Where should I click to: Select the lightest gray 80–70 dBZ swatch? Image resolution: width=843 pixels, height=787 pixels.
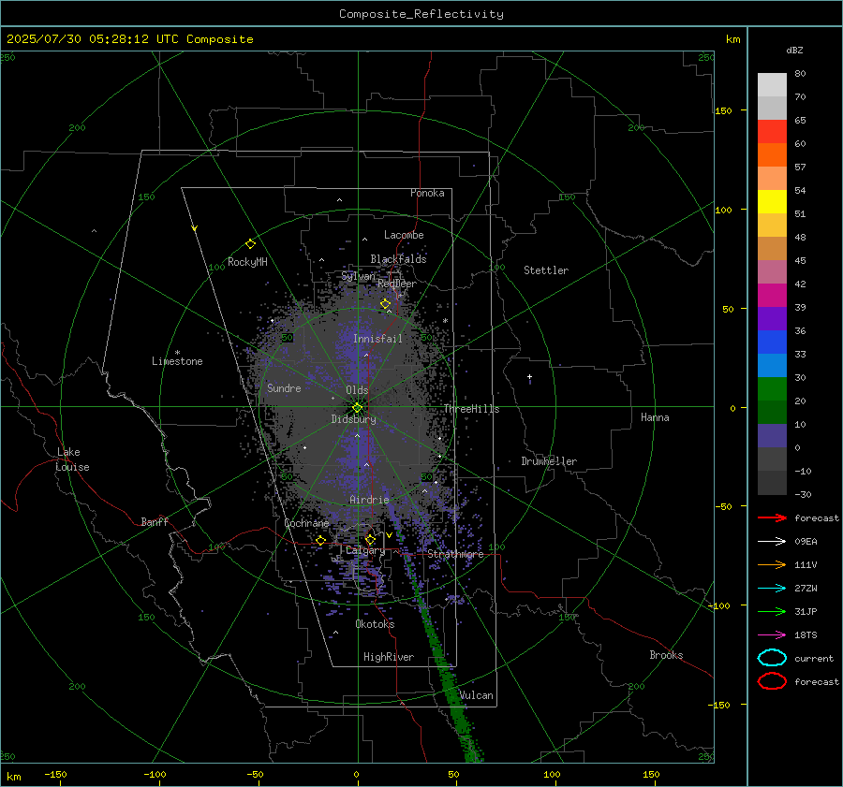click(772, 85)
